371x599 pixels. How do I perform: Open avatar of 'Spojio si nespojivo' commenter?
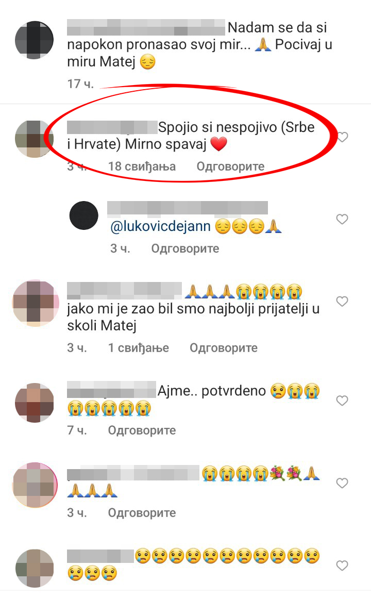click(x=35, y=139)
